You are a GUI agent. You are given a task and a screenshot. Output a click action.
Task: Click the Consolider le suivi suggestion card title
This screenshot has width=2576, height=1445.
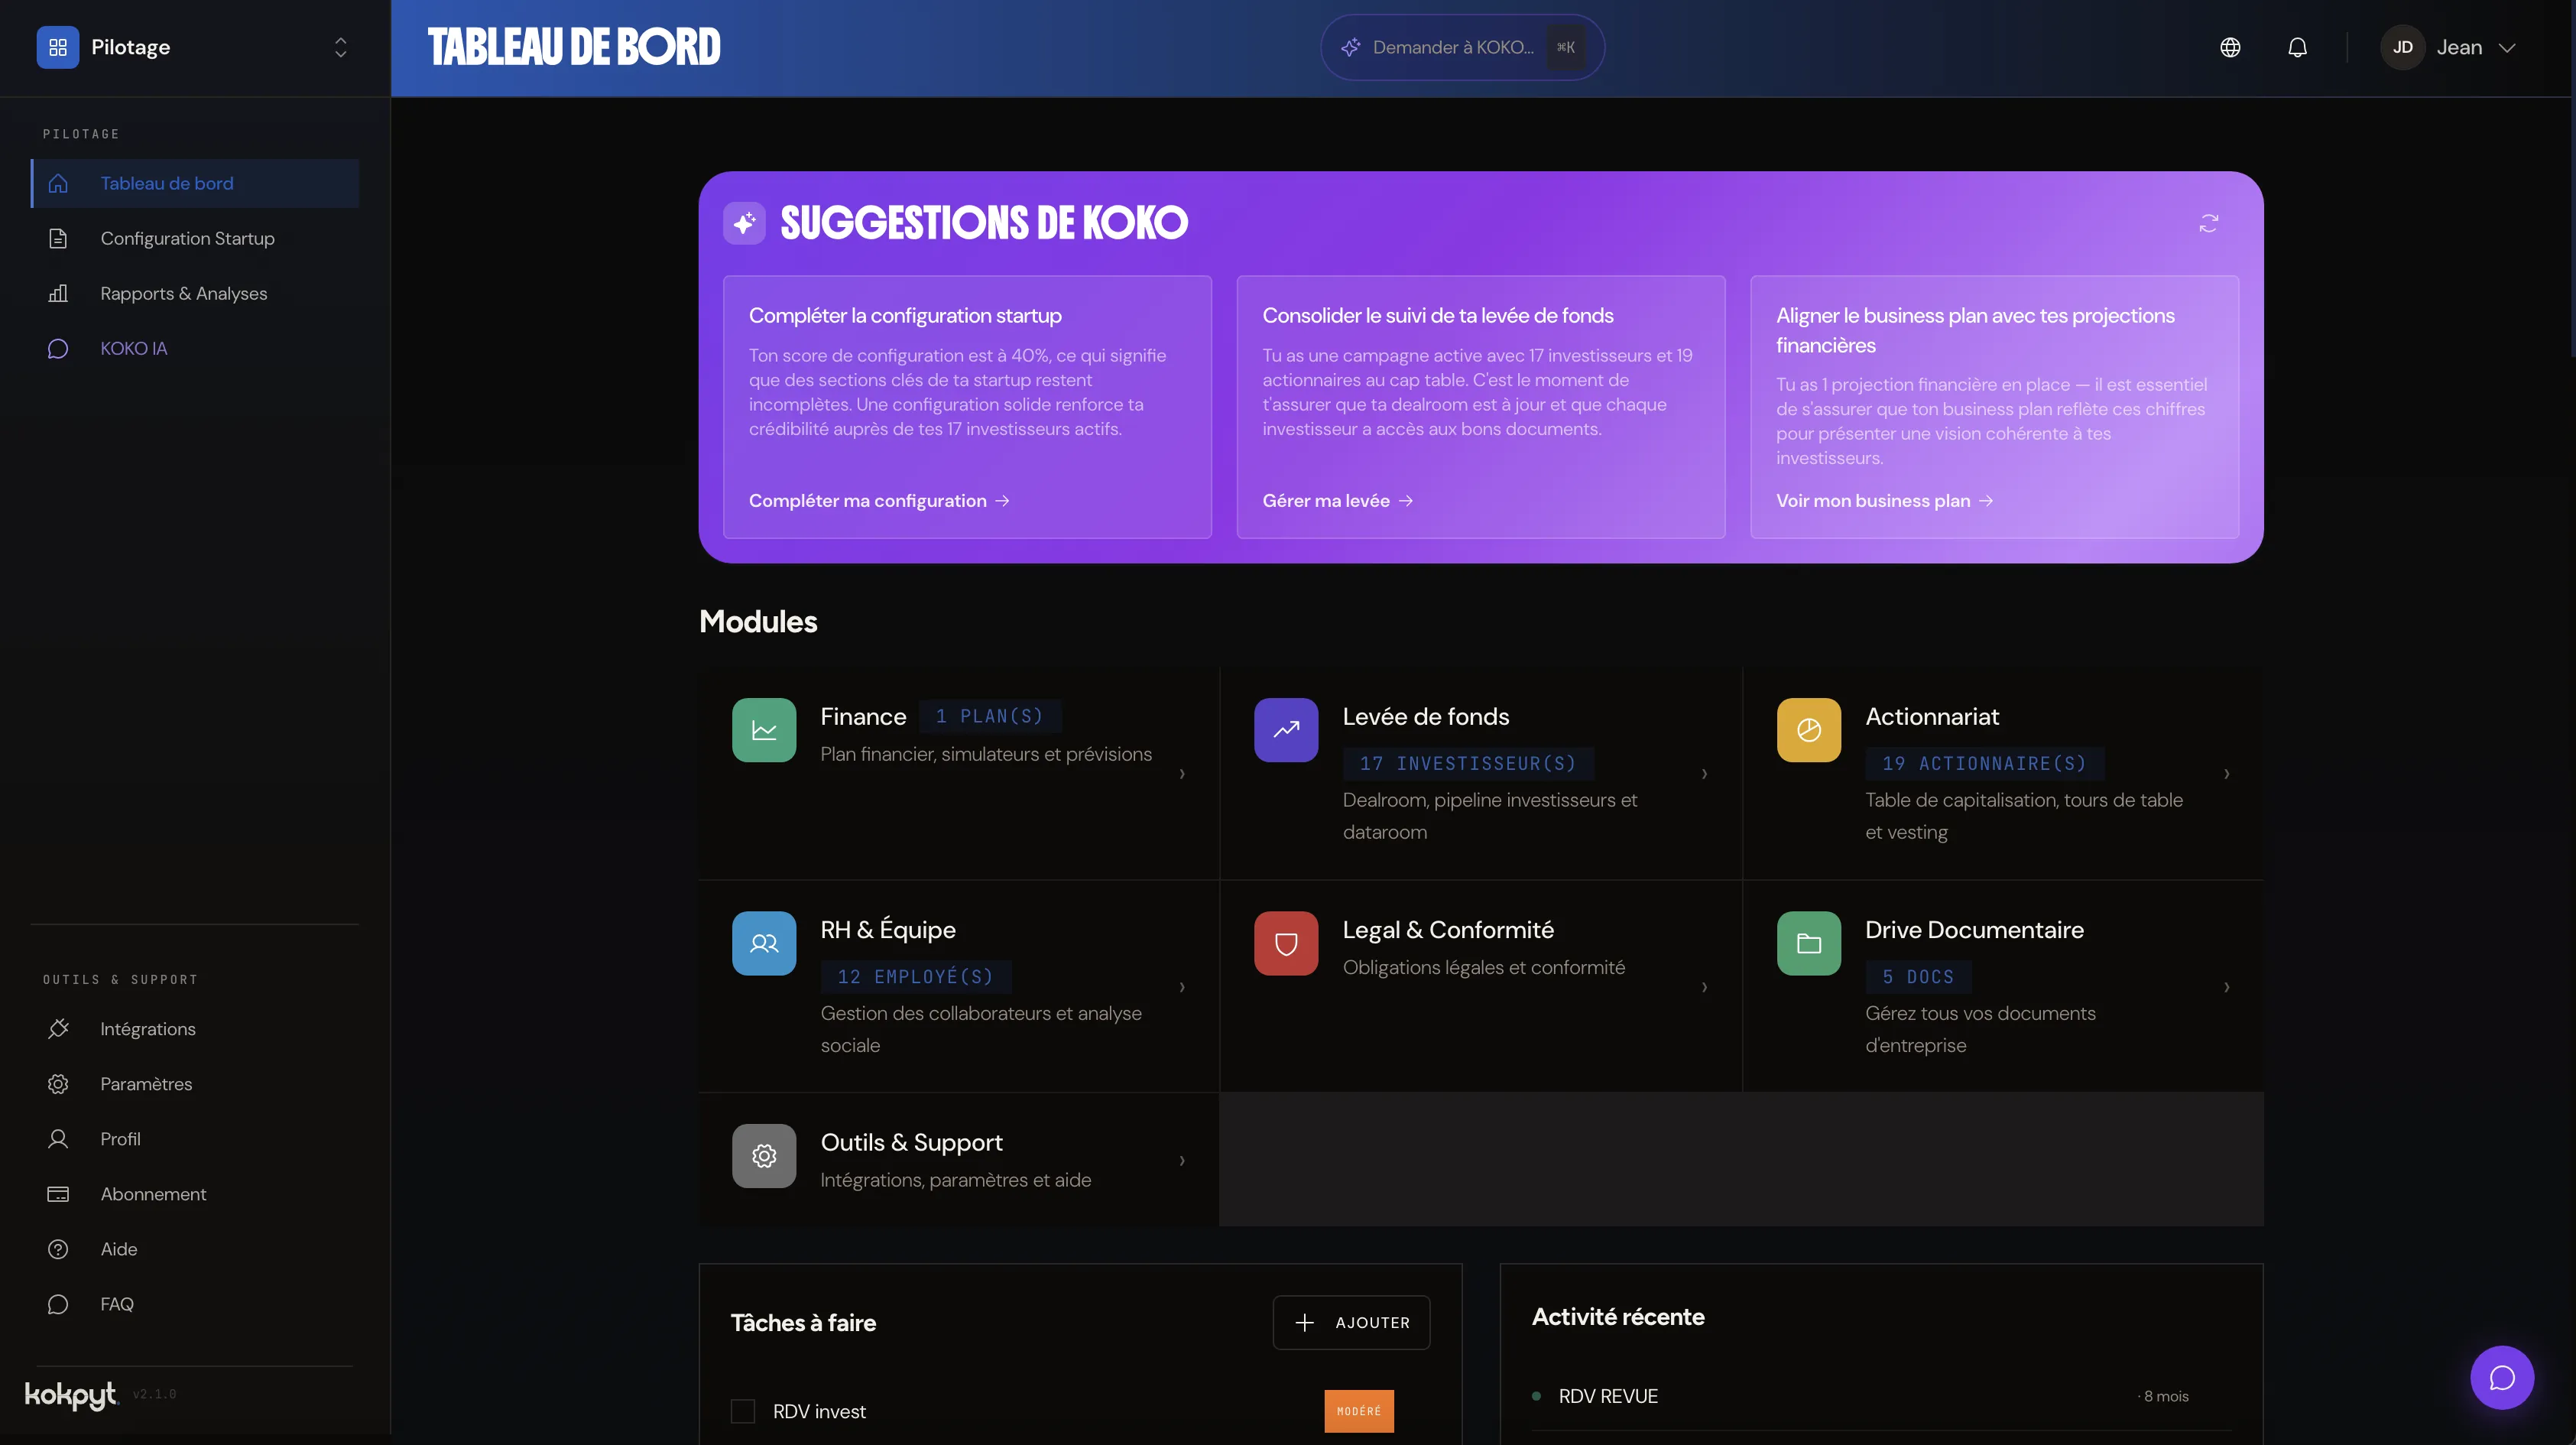coord(1437,316)
